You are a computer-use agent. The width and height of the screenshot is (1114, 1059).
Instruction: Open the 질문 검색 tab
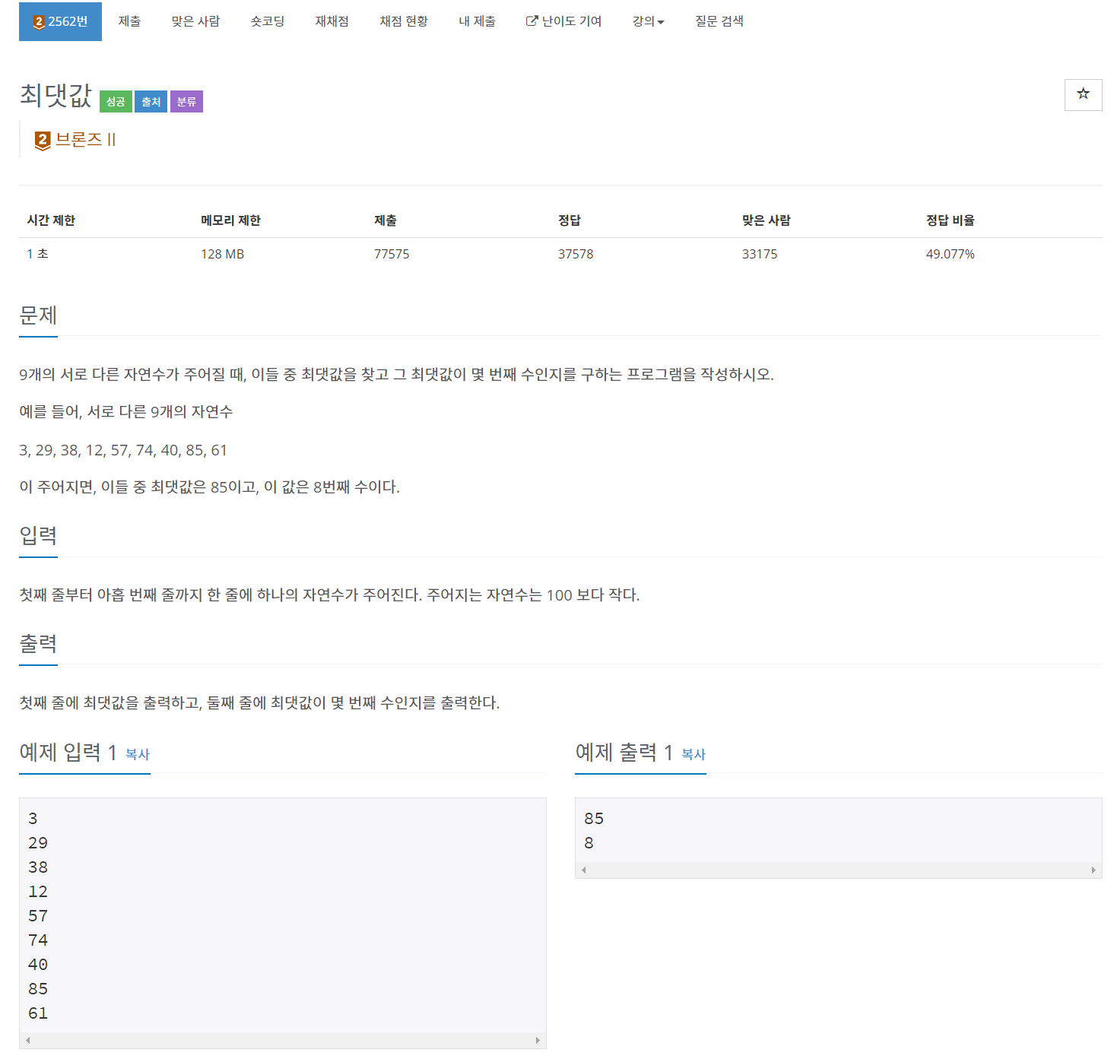point(719,21)
